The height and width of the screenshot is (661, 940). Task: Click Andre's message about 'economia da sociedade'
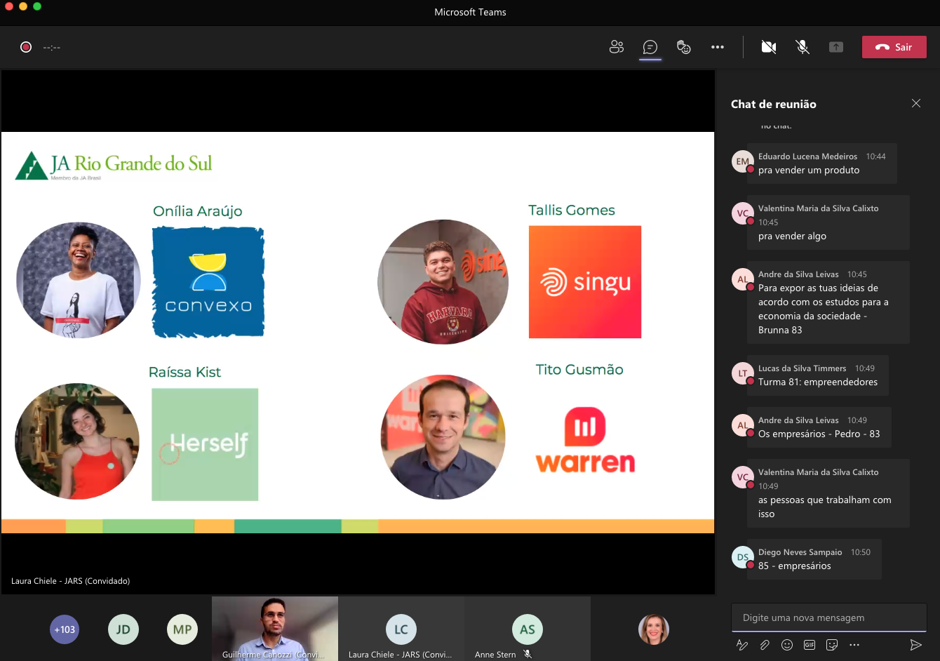tap(823, 309)
